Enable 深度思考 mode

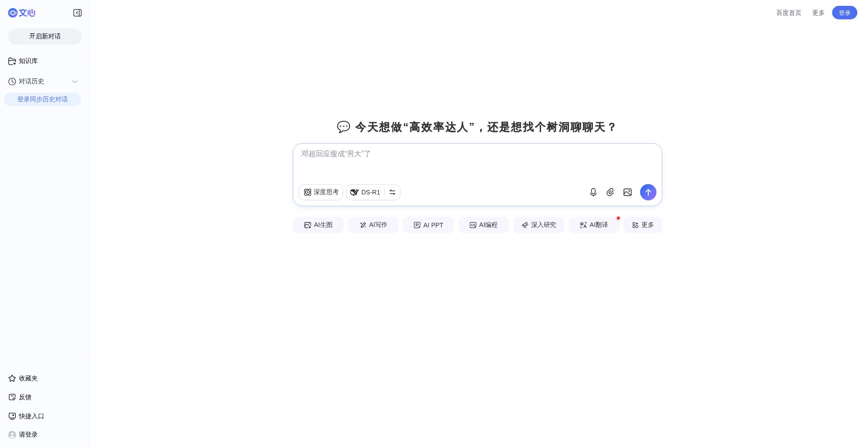pyautogui.click(x=321, y=192)
